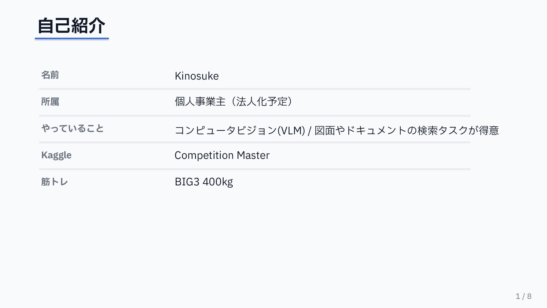The width and height of the screenshot is (547, 308).
Task: Click the word Master
Action: point(253,155)
